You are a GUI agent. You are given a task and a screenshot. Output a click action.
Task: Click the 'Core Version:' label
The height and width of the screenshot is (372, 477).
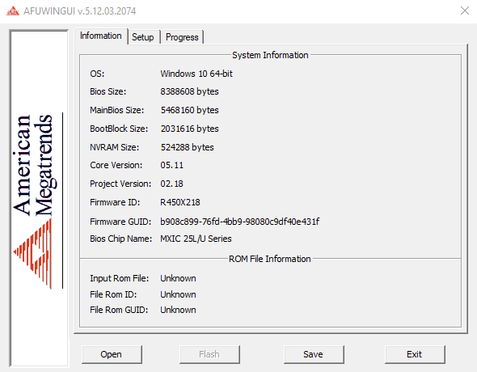116,165
